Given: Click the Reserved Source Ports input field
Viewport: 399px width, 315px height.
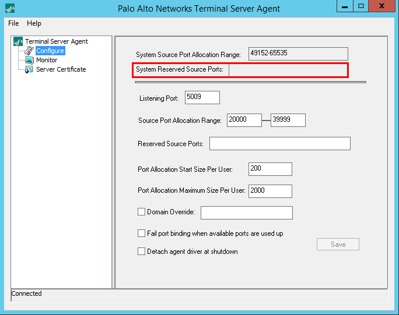Looking at the screenshot, I should 280,144.
